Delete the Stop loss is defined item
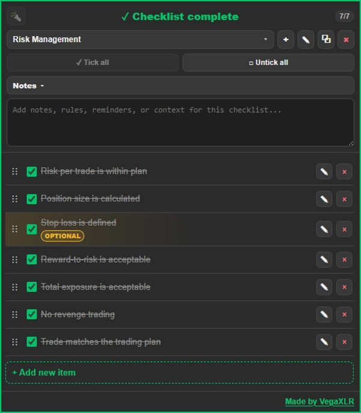The width and height of the screenshot is (361, 413). (x=344, y=229)
